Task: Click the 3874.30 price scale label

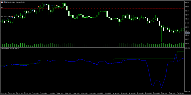Action: 187,7
